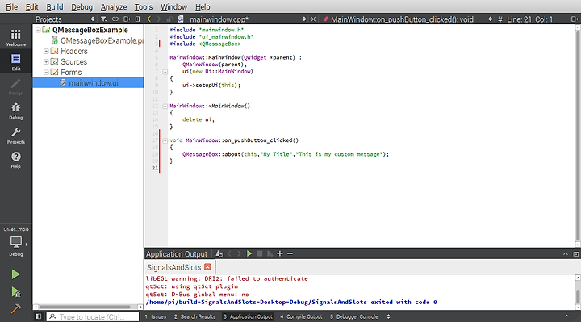
Task: Split the Projects side panel
Action: [x=127, y=19]
